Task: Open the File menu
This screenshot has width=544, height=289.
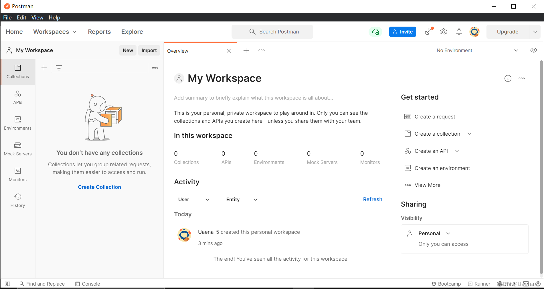Action: pyautogui.click(x=7, y=17)
